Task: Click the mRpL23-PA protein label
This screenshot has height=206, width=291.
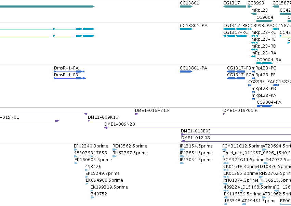Action: click(264, 95)
